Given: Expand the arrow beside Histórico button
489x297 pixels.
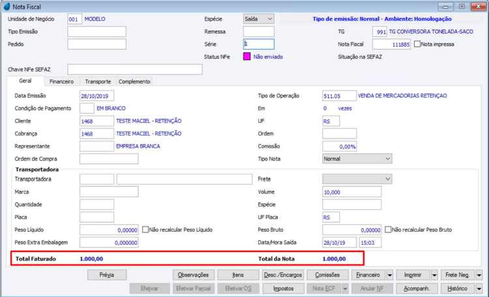Looking at the screenshot, I should [479, 289].
